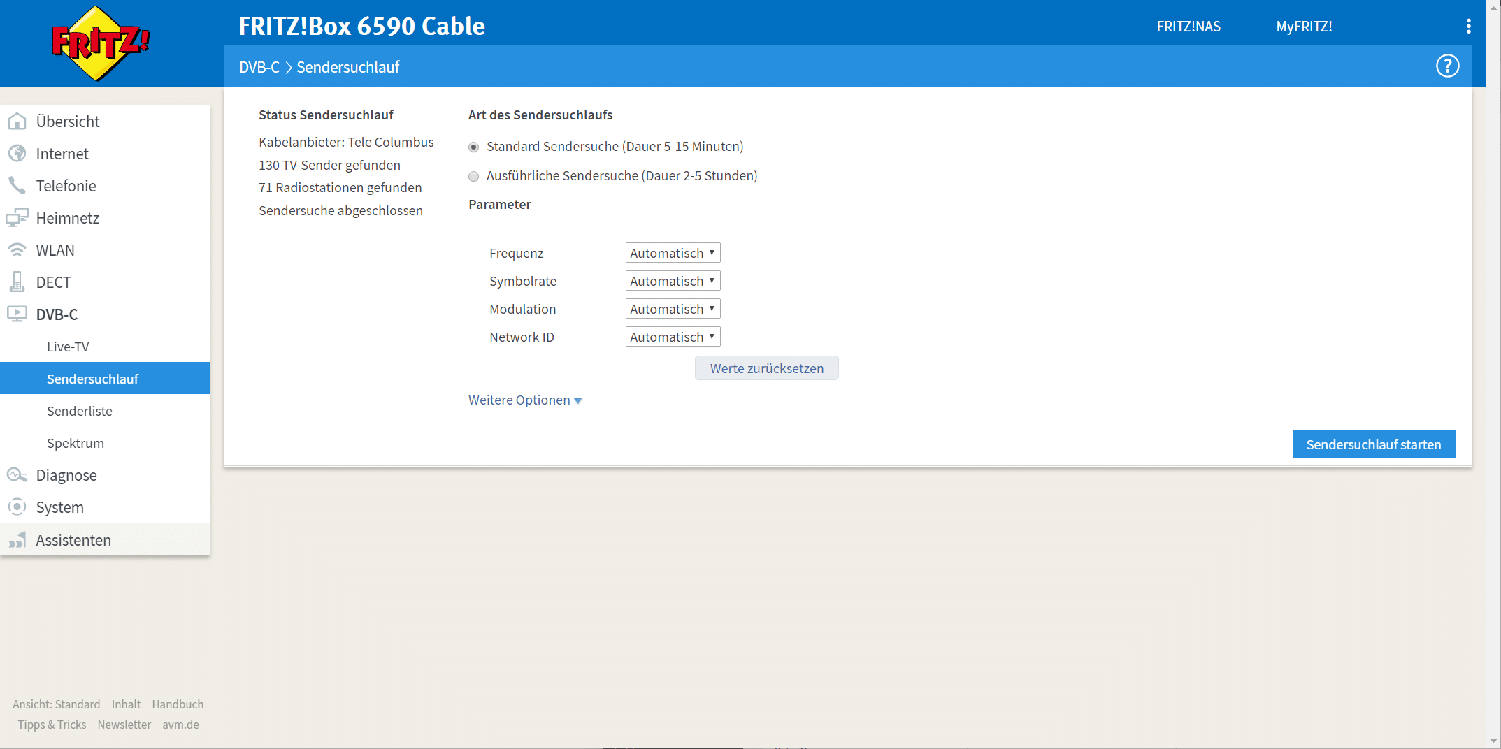Go to Live-TV in sidebar
Image resolution: width=1501 pixels, height=749 pixels.
pyautogui.click(x=68, y=347)
